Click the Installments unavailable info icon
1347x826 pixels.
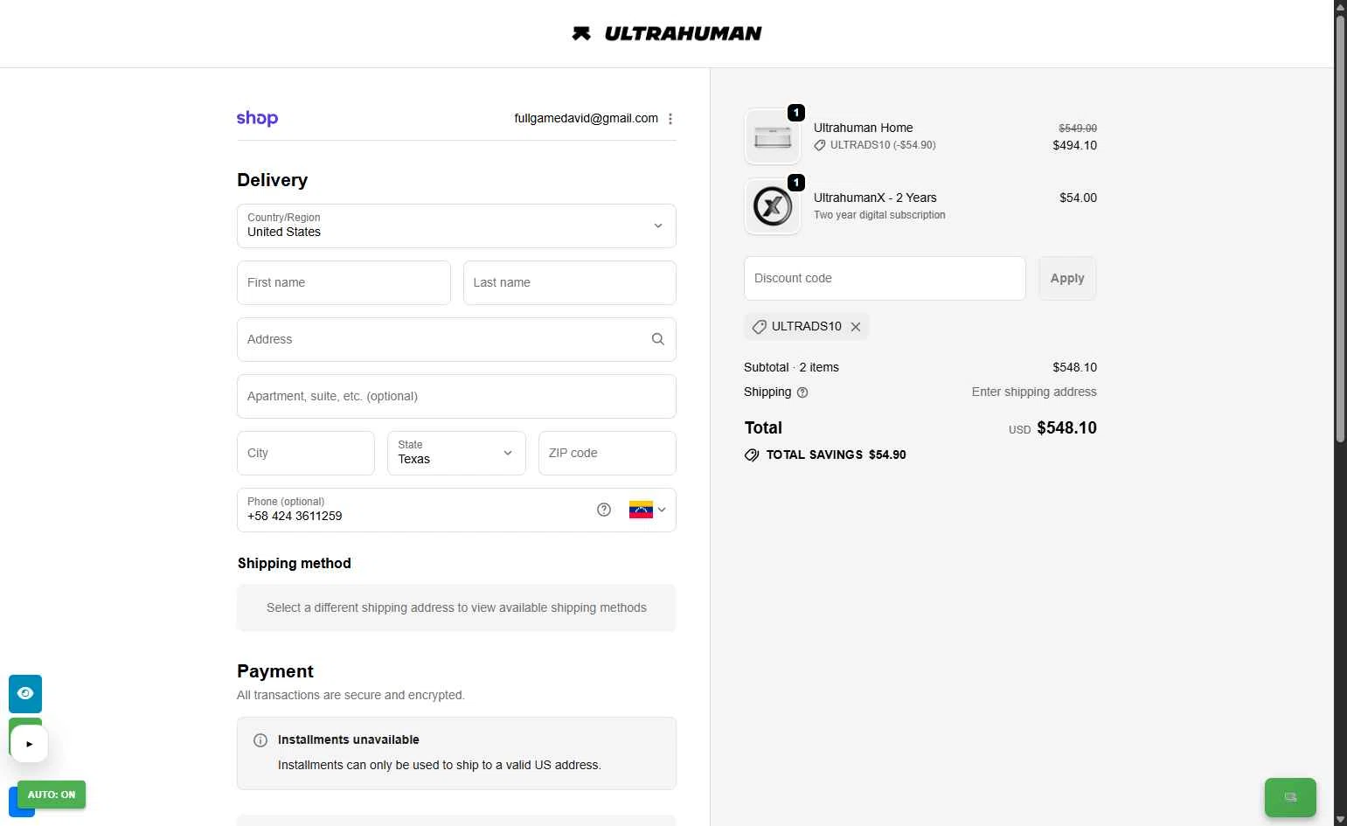tap(260, 740)
